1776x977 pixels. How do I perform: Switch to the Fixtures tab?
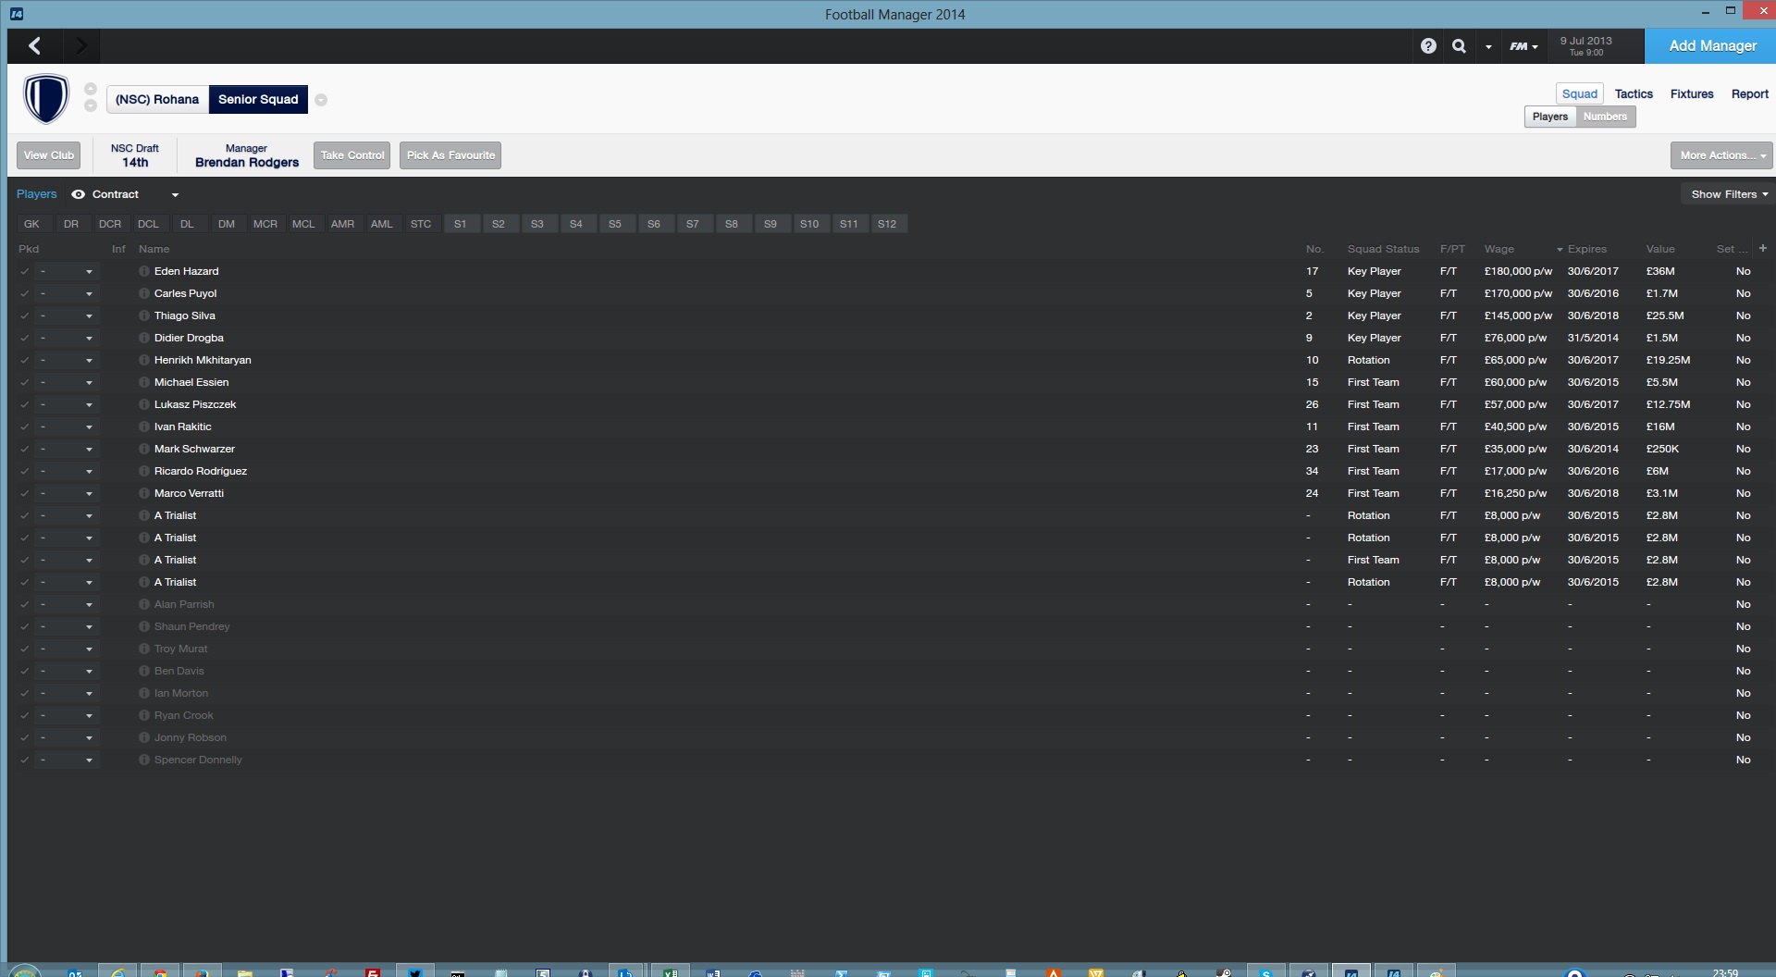1692,93
